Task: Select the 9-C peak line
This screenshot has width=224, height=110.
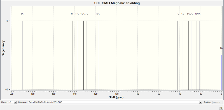Action: (x=22, y=55)
